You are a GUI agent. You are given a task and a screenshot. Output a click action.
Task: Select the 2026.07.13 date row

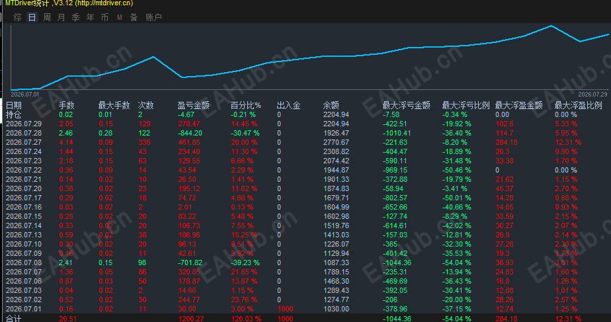(24, 235)
